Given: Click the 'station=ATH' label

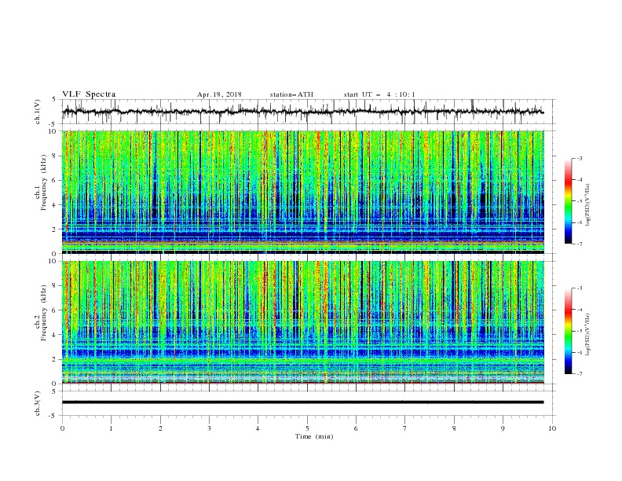Looking at the screenshot, I should [291, 94].
